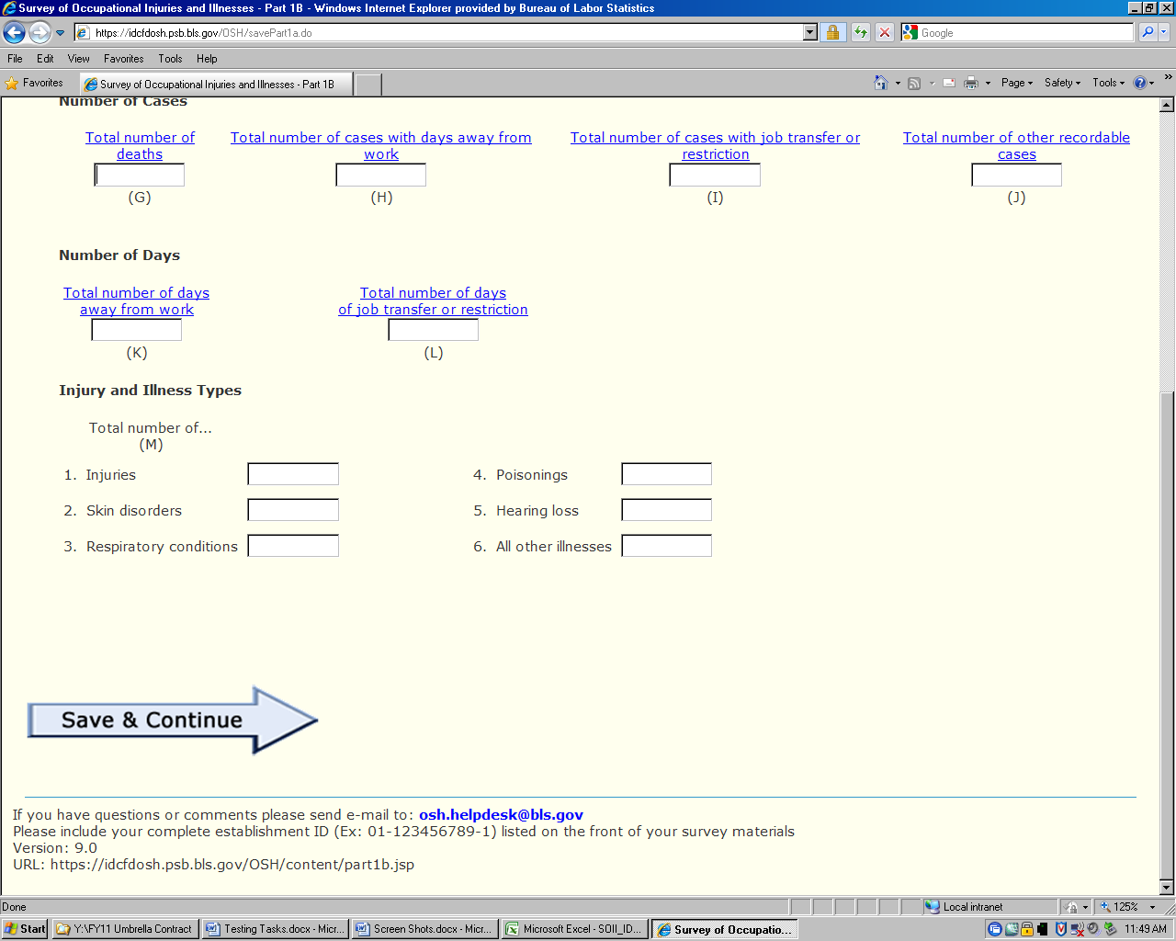Click the Poisonings input box

pyautogui.click(x=667, y=474)
